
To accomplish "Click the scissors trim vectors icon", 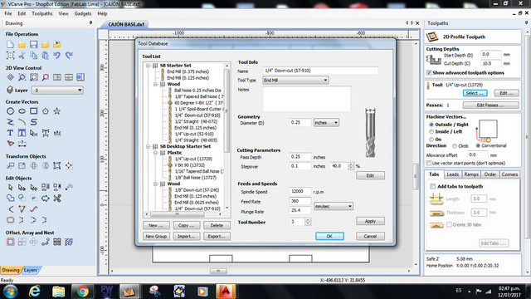I will [x=57, y=199].
